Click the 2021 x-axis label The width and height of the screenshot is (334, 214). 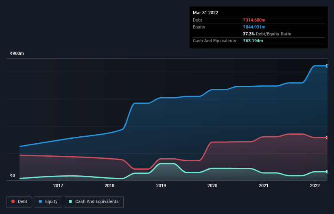[x=264, y=186]
